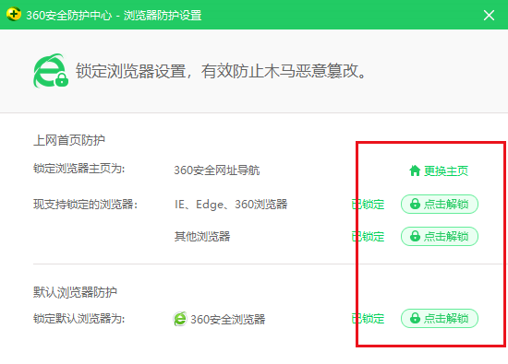
Task: Click the 360 shield logo in title bar
Action: tap(14, 14)
